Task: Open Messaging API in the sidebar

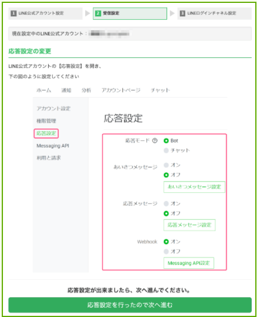Action: coord(53,146)
